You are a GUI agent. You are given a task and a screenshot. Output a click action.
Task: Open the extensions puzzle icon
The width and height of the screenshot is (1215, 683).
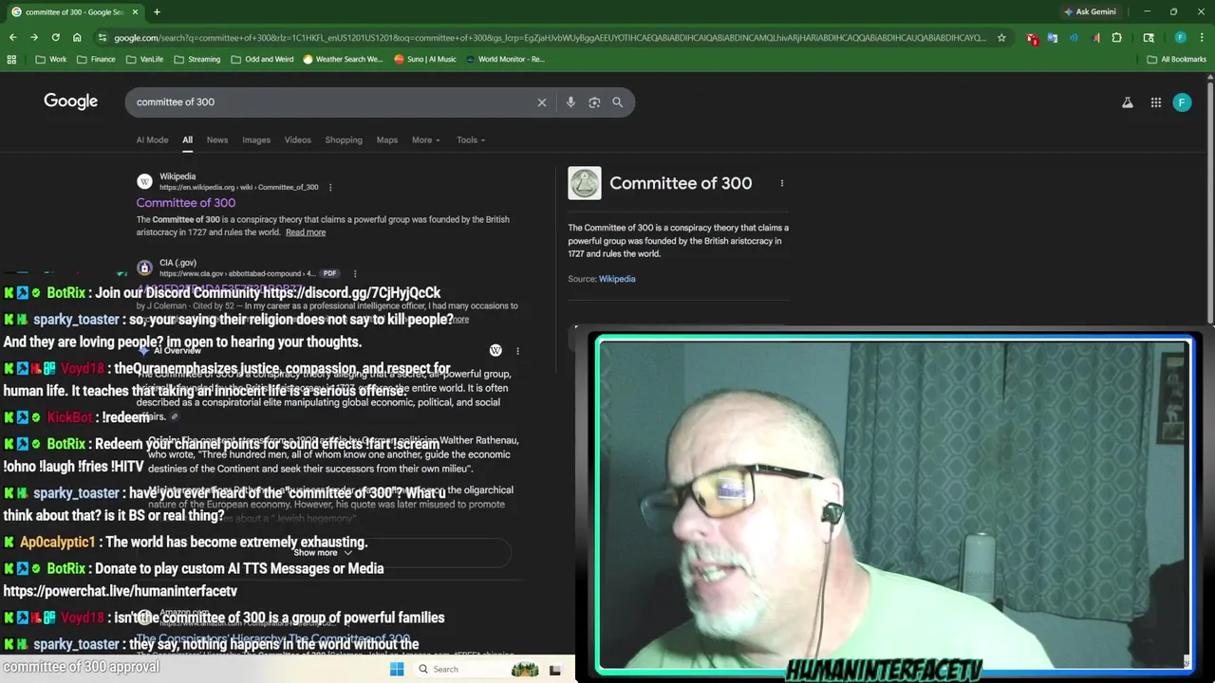pyautogui.click(x=1116, y=38)
